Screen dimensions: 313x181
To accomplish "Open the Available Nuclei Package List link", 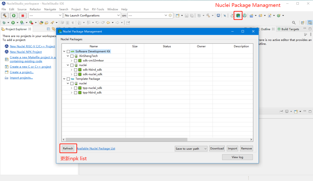I will (x=96, y=149).
